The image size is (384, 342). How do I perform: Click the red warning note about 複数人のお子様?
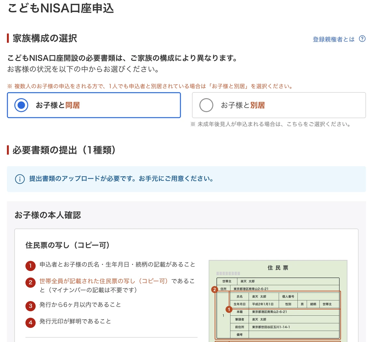tap(150, 86)
